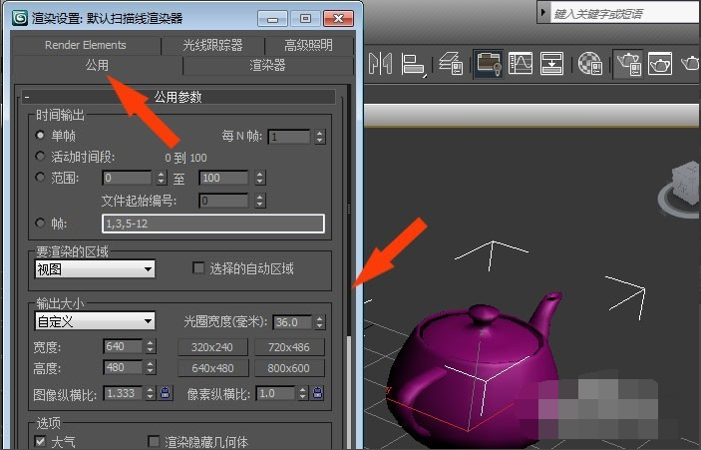Switch to the 渲染器 tab
The width and height of the screenshot is (701, 450).
point(267,65)
